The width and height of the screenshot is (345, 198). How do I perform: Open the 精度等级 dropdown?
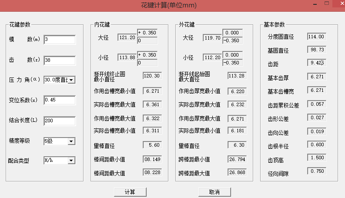click(x=71, y=141)
